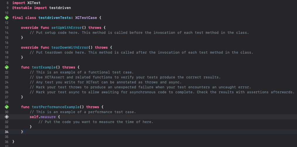This screenshot has height=147, width=297.
Task: Click the testdriven module name on line 9
Action: pos(60,8)
